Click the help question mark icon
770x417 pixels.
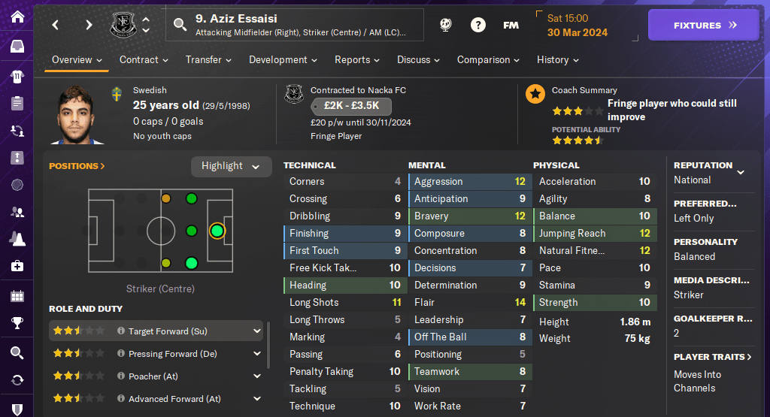coord(477,25)
